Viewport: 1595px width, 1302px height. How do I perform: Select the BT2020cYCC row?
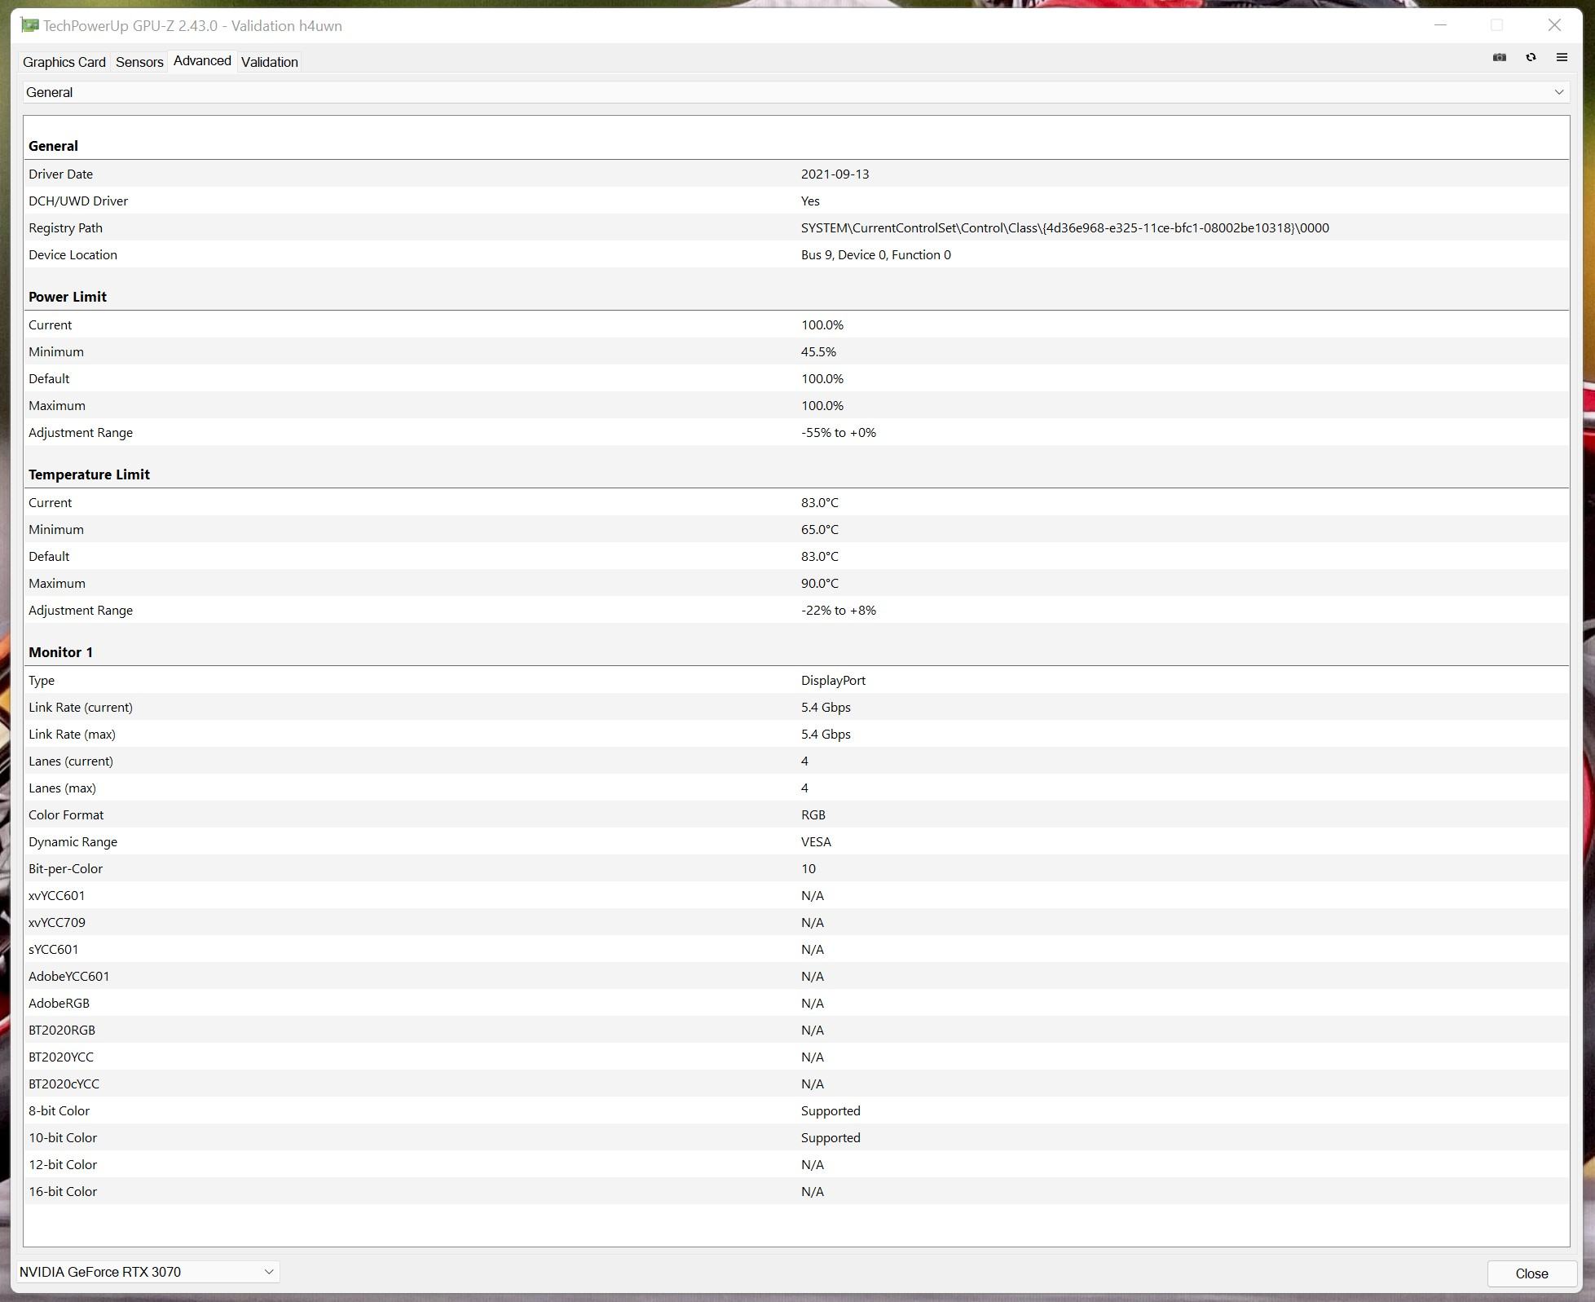(x=796, y=1084)
